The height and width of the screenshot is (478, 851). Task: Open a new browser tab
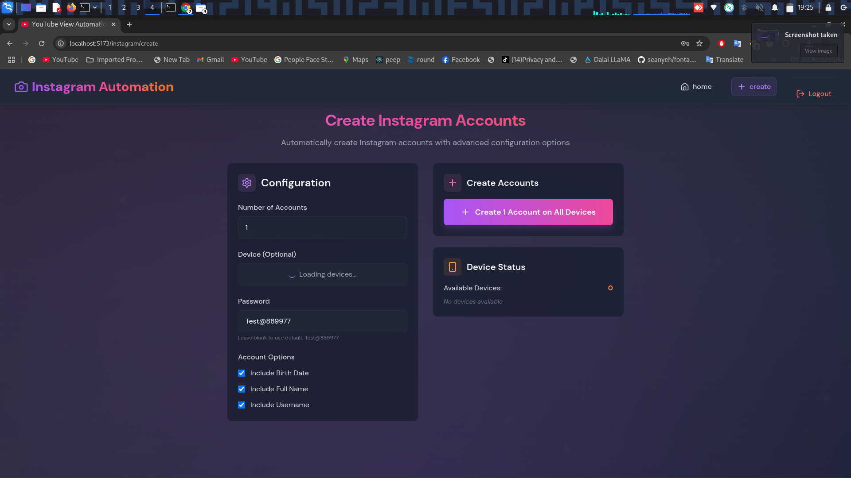(129, 24)
